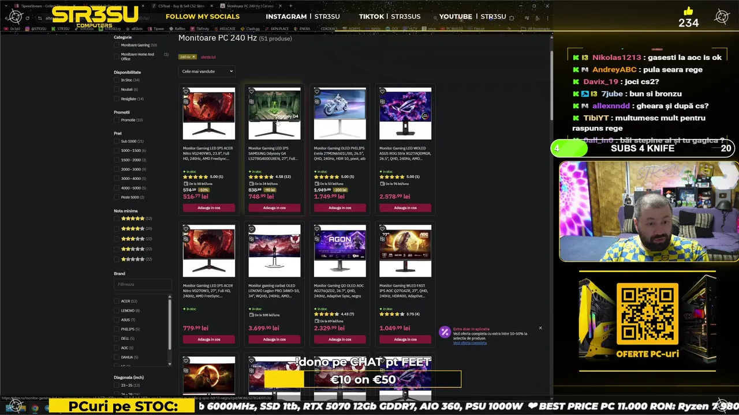Click 'Adauga in cos' for ACER Nitro 516 lei
The height and width of the screenshot is (415, 739).
(x=209, y=207)
